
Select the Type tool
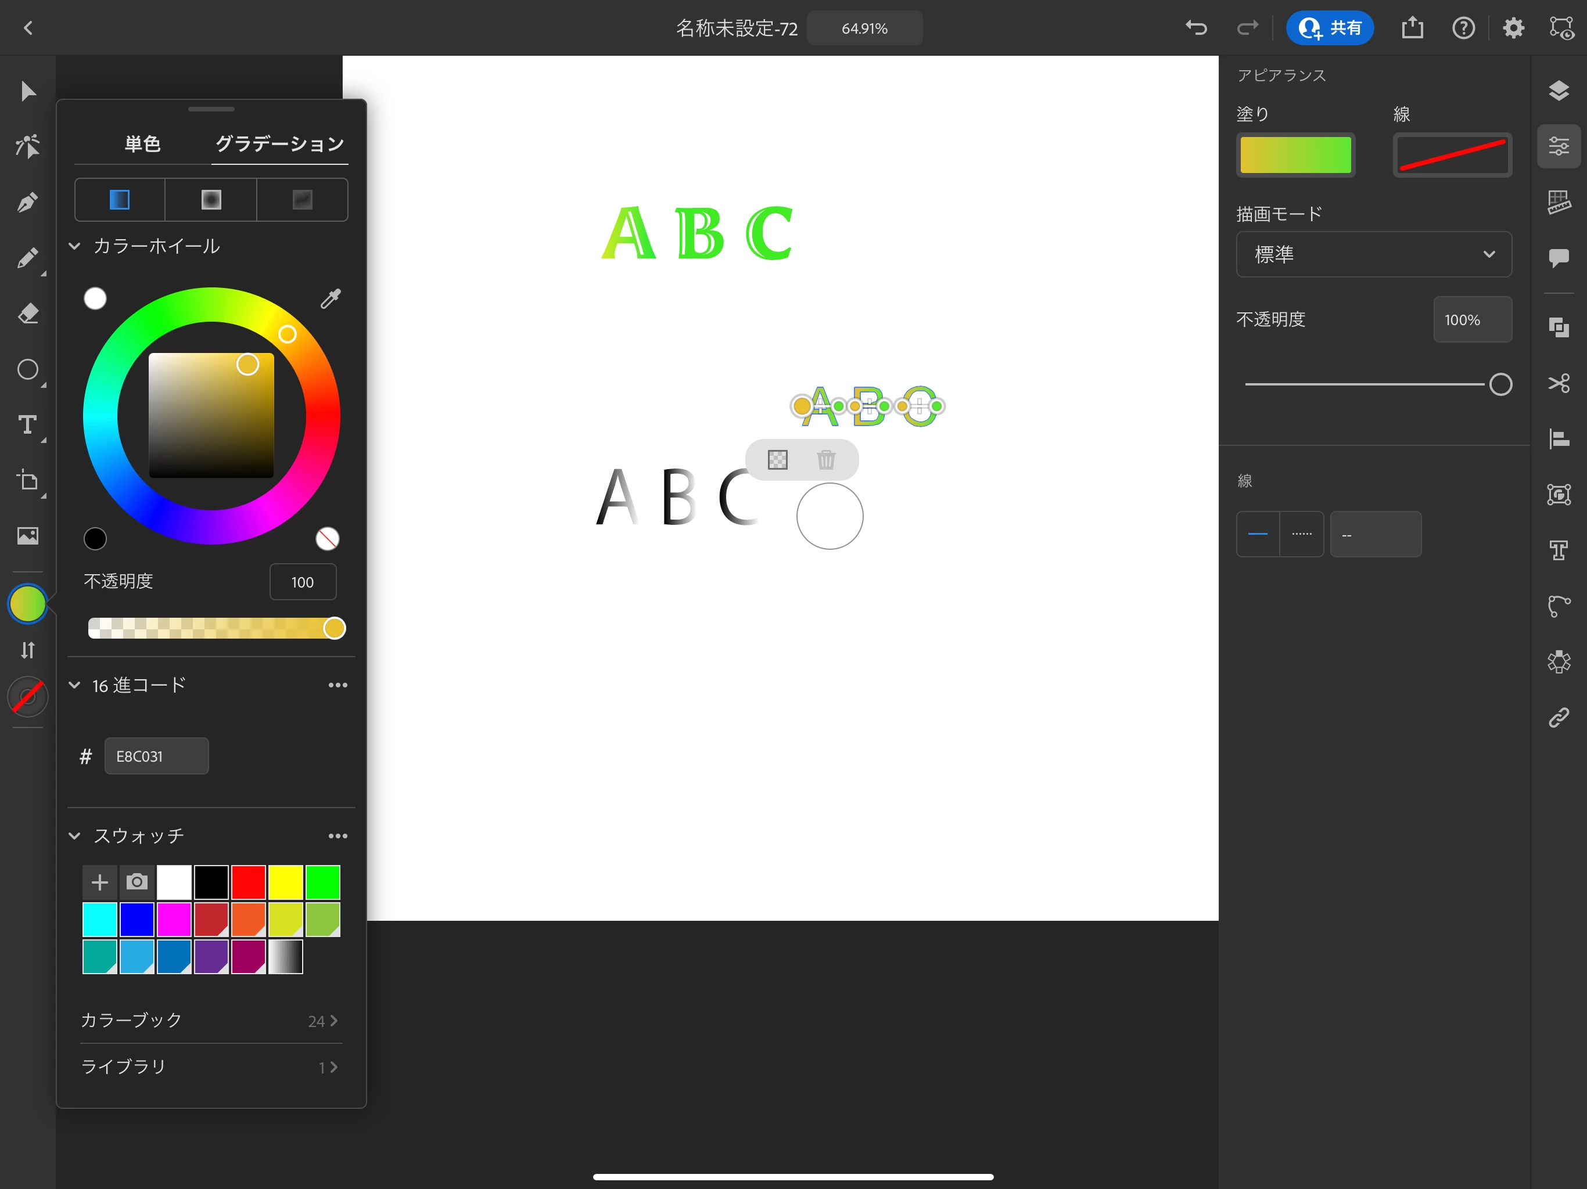[27, 424]
